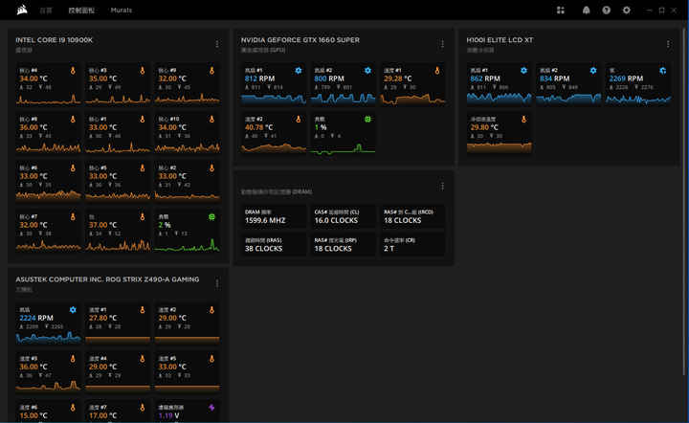
Task: Click thermometer icon on CPU core #1 tile
Action: [x=143, y=119]
